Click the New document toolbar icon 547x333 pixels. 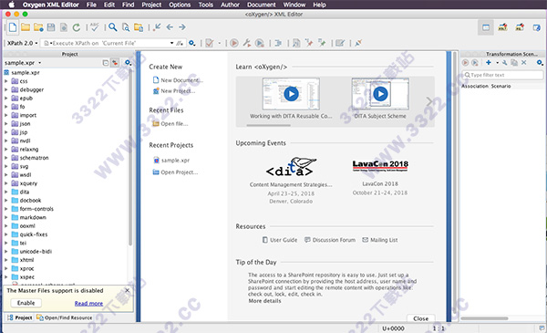(x=13, y=27)
